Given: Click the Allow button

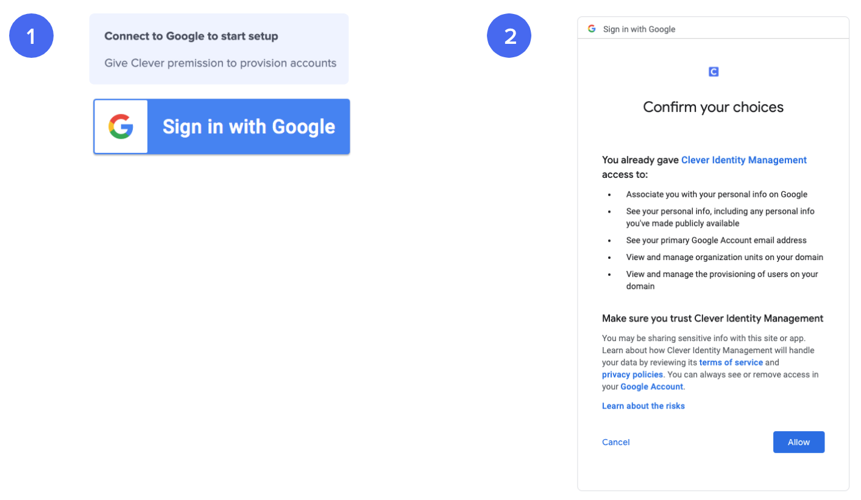Looking at the screenshot, I should pos(799,442).
